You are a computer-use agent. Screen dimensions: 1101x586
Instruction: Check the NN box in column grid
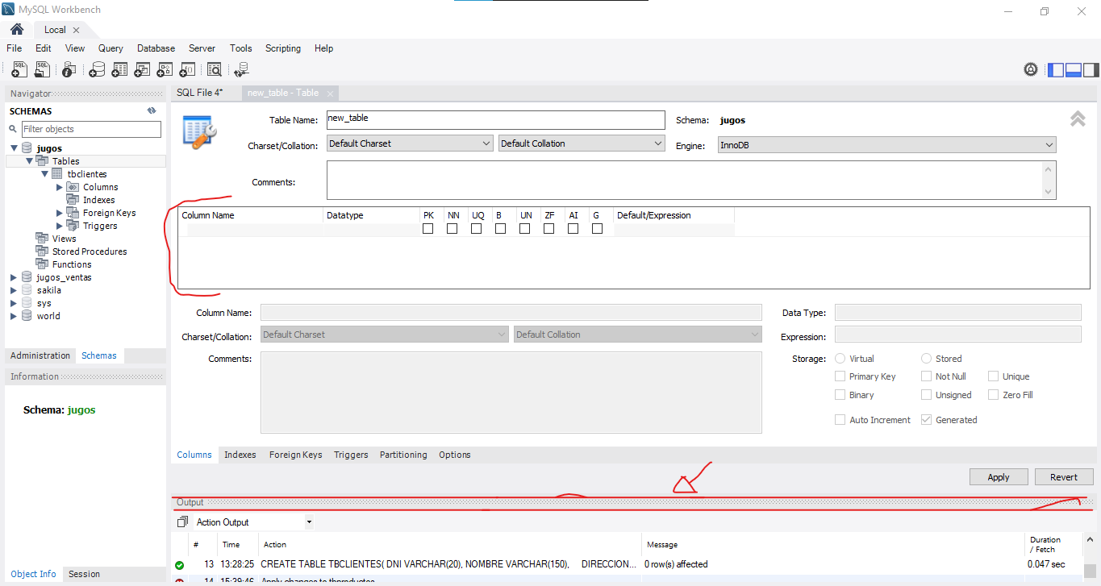point(452,229)
